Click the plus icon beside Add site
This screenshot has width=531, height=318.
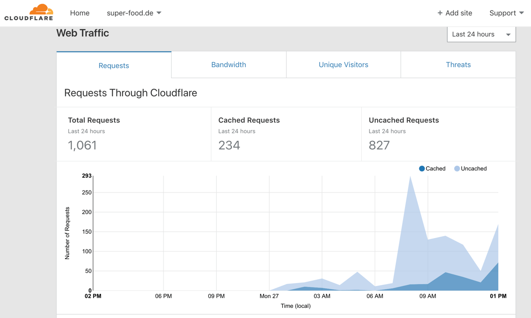click(x=440, y=13)
